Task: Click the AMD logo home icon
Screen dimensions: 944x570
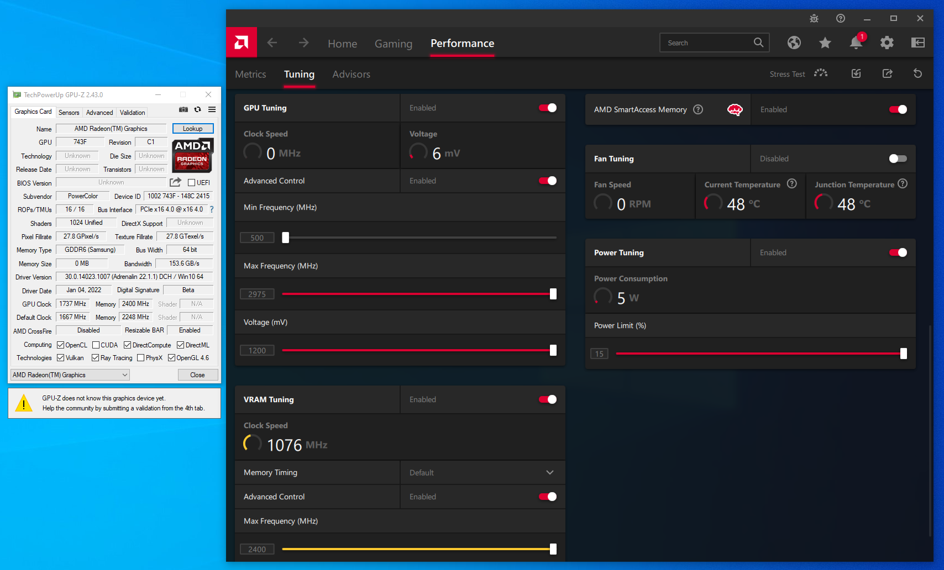Action: point(242,43)
